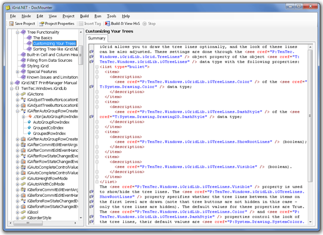The height and width of the screenshot is (235, 323).
Task: Click the DocMounter application title icon
Action: [8, 7]
